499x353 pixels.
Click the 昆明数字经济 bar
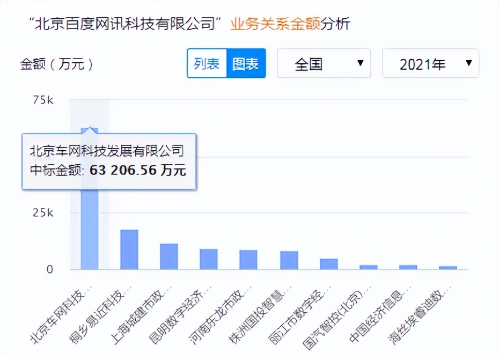[x=207, y=259]
